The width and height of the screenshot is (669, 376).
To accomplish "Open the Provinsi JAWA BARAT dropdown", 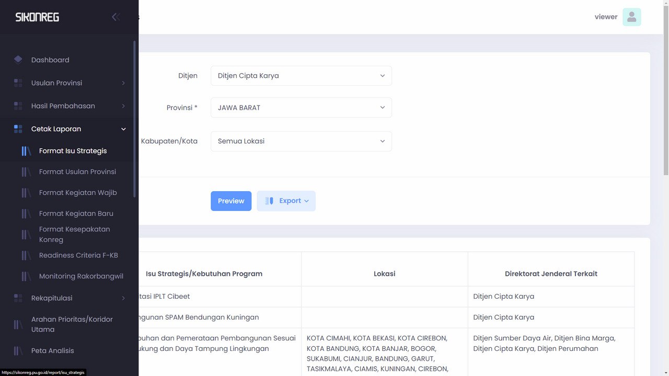I will pyautogui.click(x=301, y=108).
